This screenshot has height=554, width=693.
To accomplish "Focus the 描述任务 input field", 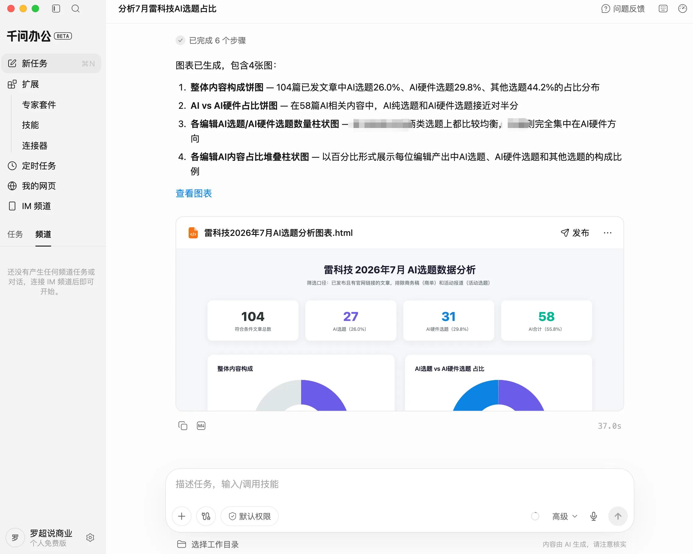I will click(400, 484).
